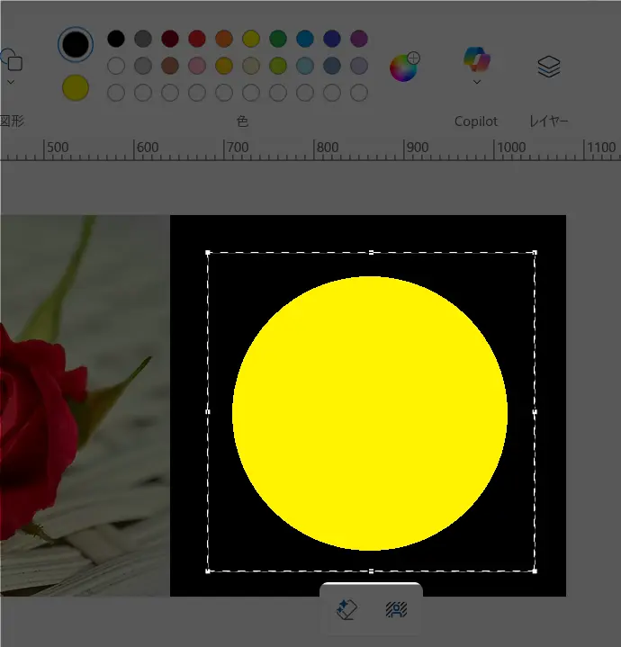
Task: Pick lavender in the second palette row
Action: (x=359, y=66)
